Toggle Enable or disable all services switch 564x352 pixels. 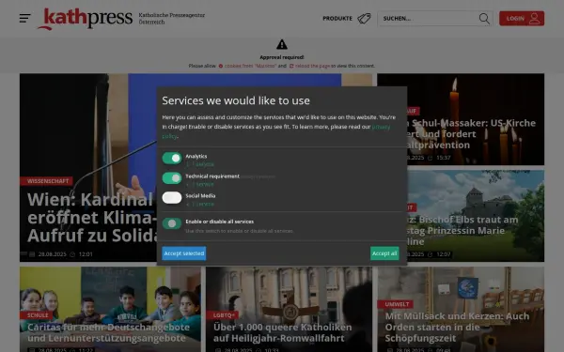[x=172, y=223]
